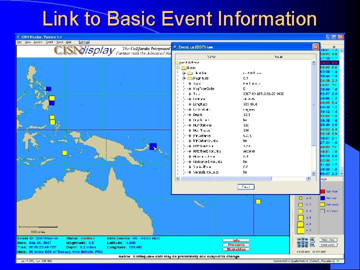Image resolution: width=360 pixels, height=270 pixels.
Task: Click the ShakeMap button
Action: pos(236,249)
